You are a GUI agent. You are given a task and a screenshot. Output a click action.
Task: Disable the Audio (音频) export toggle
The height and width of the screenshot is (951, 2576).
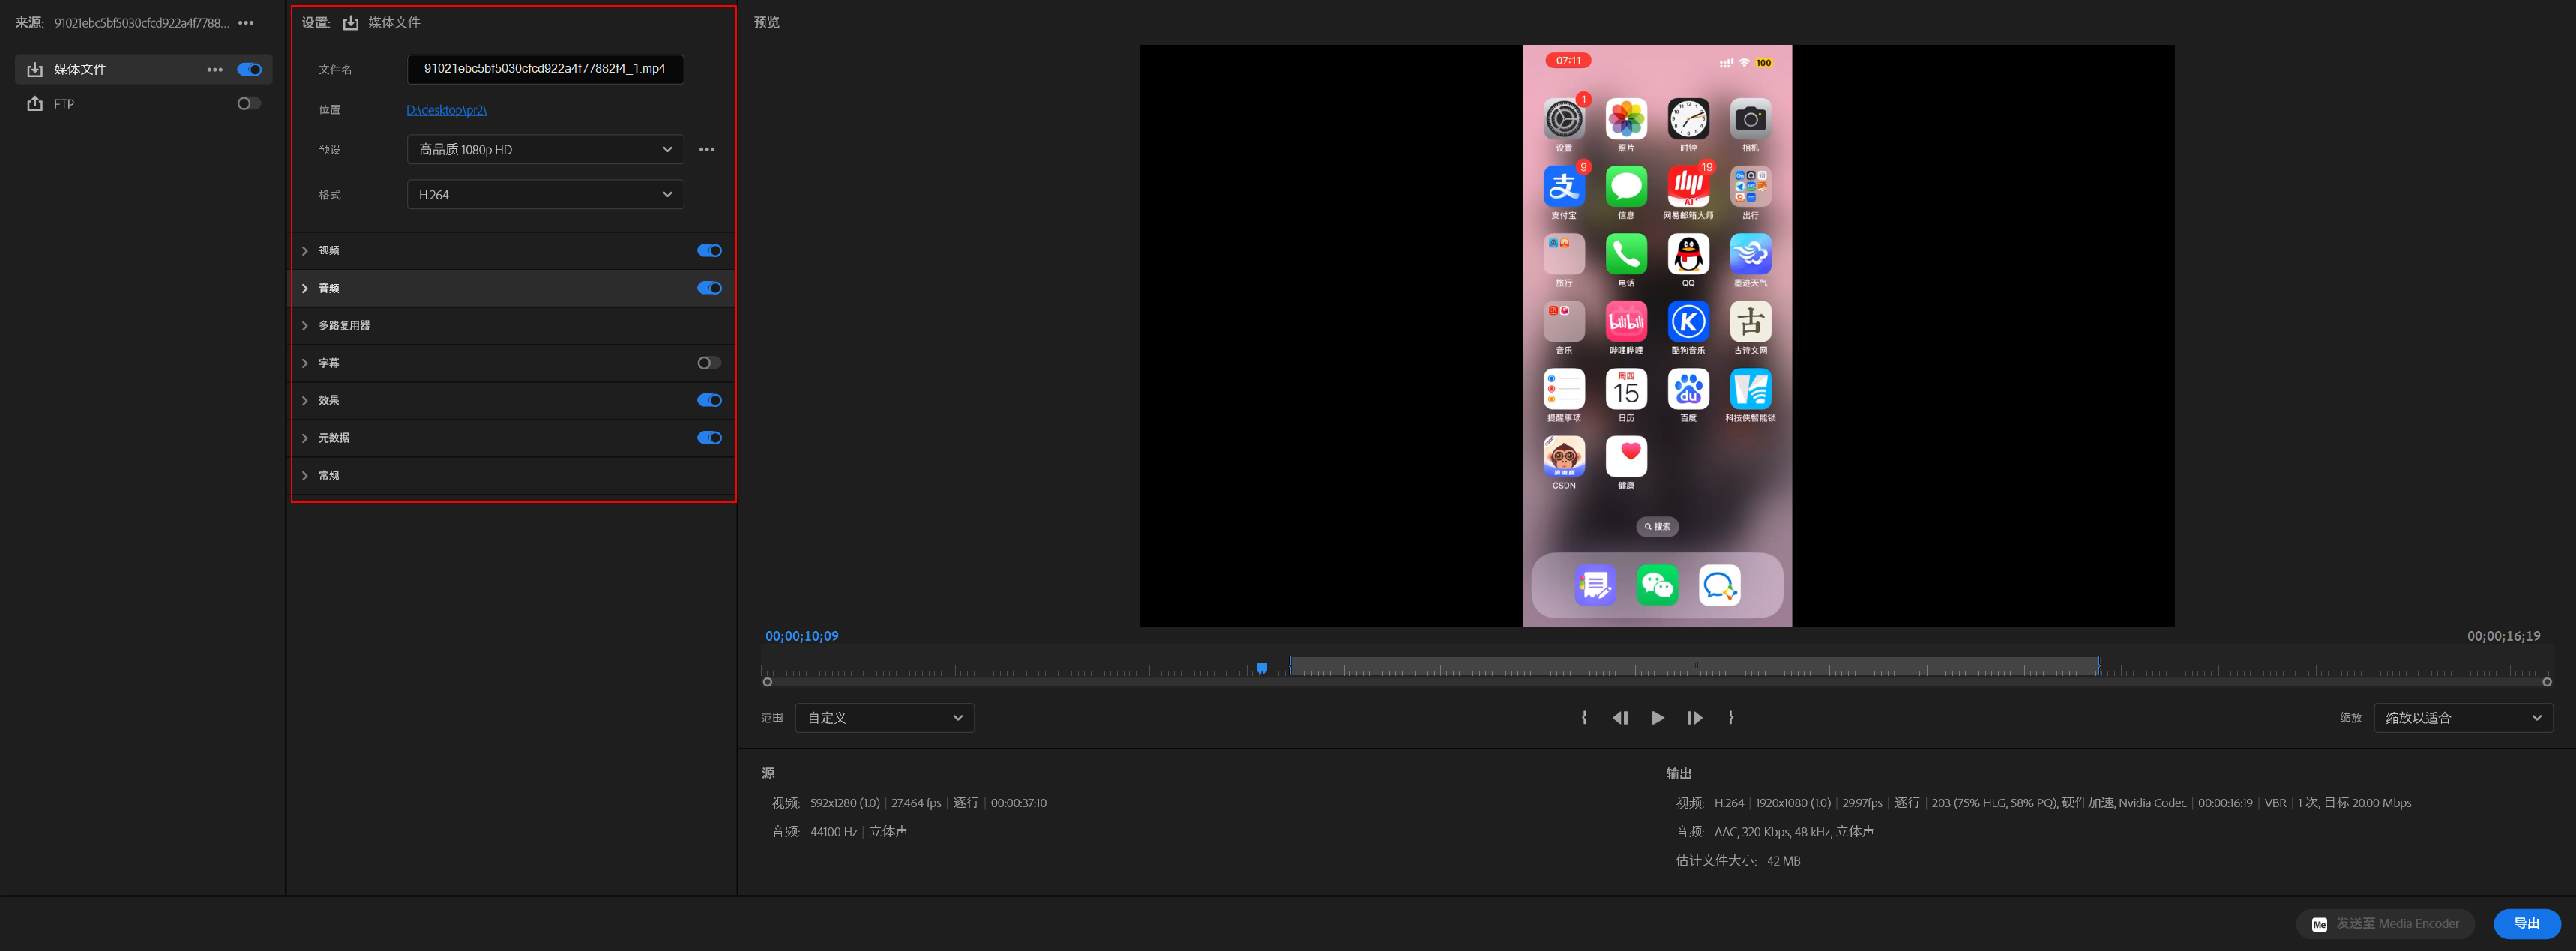[709, 288]
